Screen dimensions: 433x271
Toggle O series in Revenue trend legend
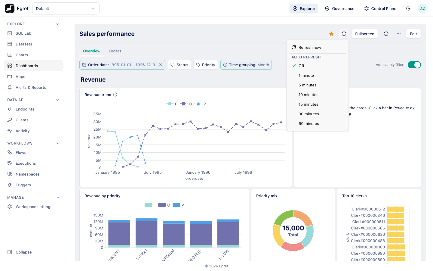click(186, 104)
